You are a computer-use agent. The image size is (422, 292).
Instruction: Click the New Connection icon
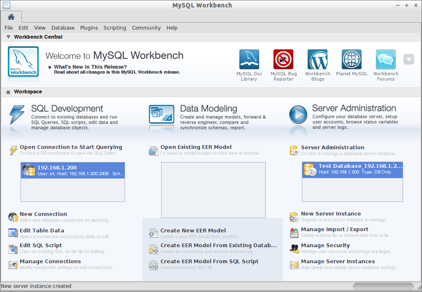[13, 217]
